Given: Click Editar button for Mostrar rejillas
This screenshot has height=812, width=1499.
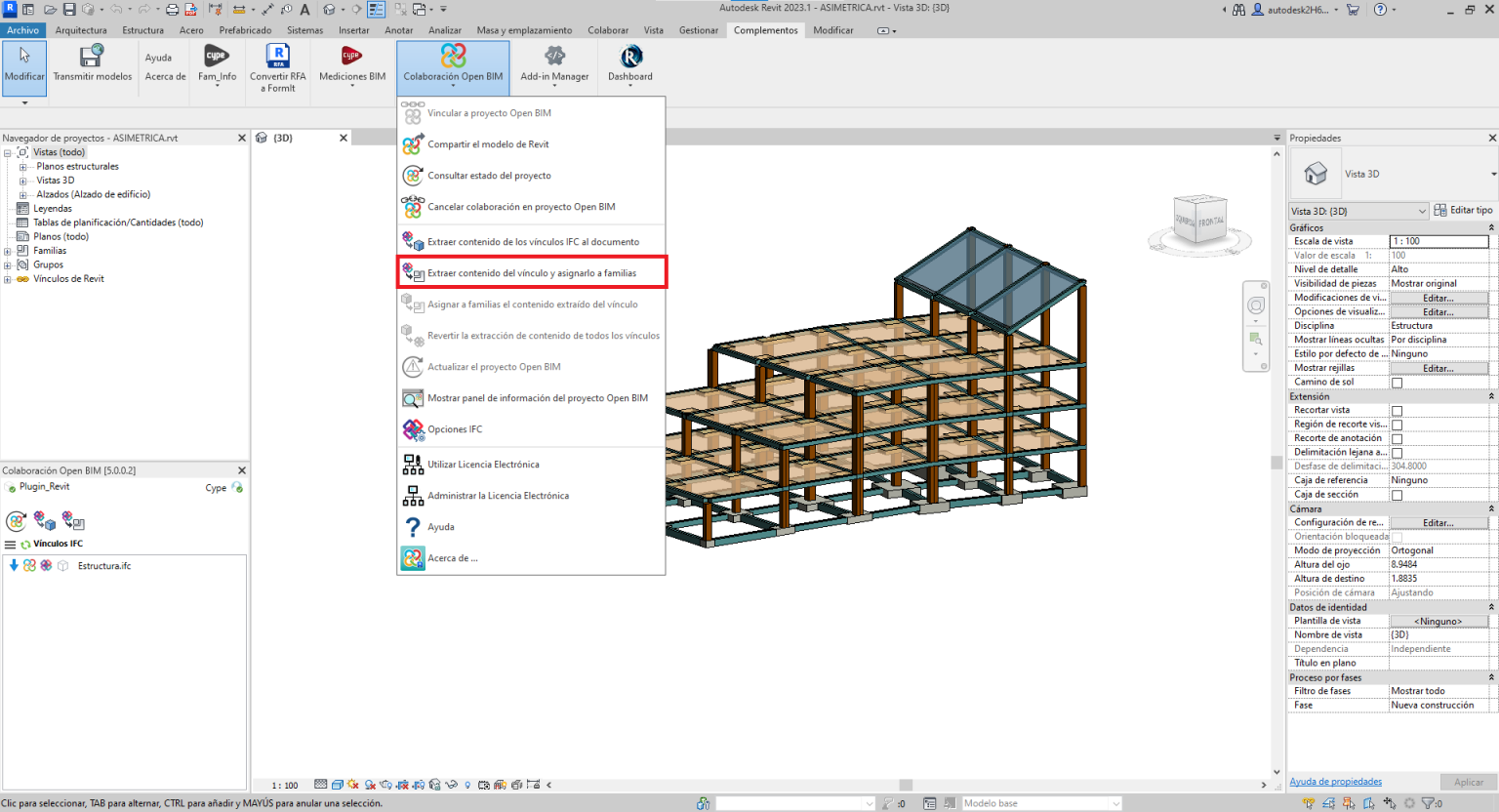Looking at the screenshot, I should tap(1438, 368).
